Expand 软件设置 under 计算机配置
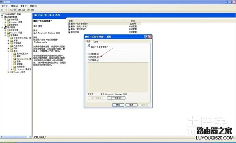This screenshot has width=236, height=143. tap(6, 20)
